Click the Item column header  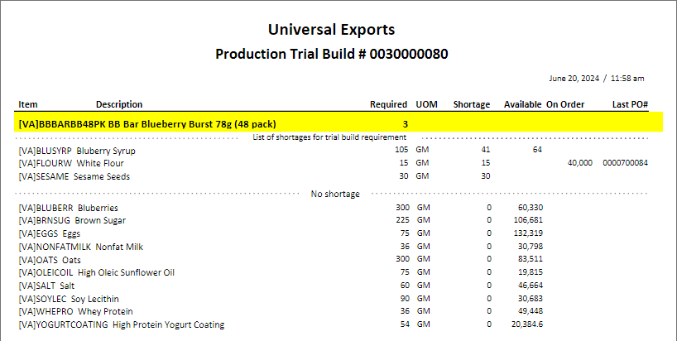pos(28,104)
